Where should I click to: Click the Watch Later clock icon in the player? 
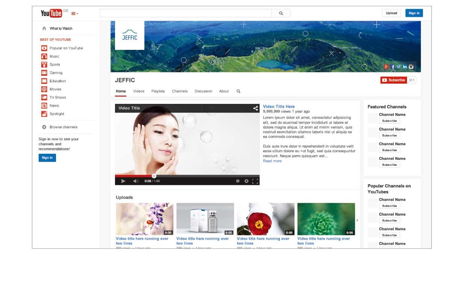pyautogui.click(x=238, y=181)
